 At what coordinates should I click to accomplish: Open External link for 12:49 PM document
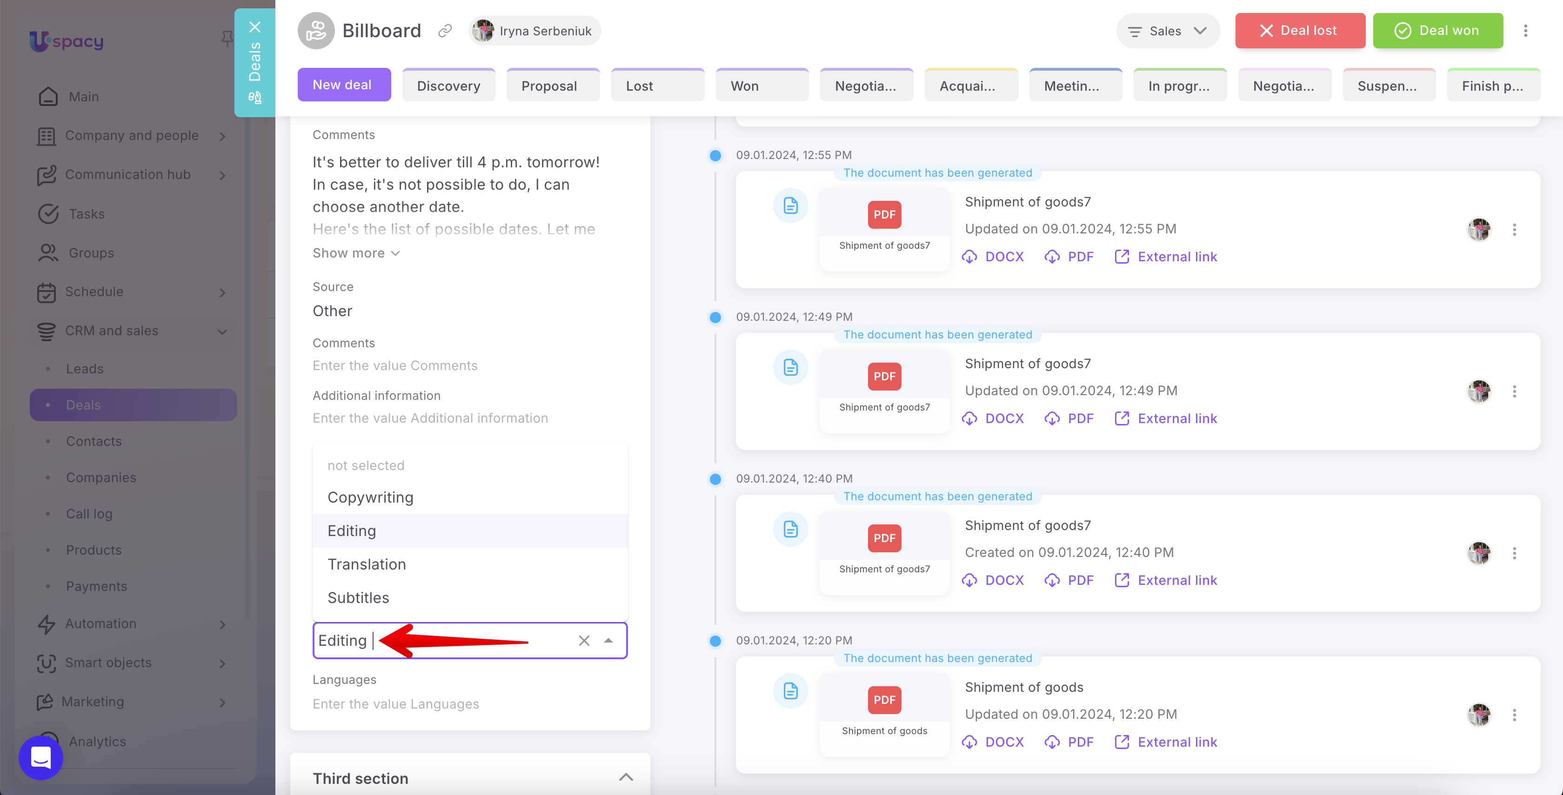1166,418
